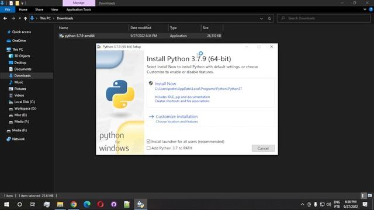Open Local Disk (C:) drive
374x210 pixels.
point(25,101)
